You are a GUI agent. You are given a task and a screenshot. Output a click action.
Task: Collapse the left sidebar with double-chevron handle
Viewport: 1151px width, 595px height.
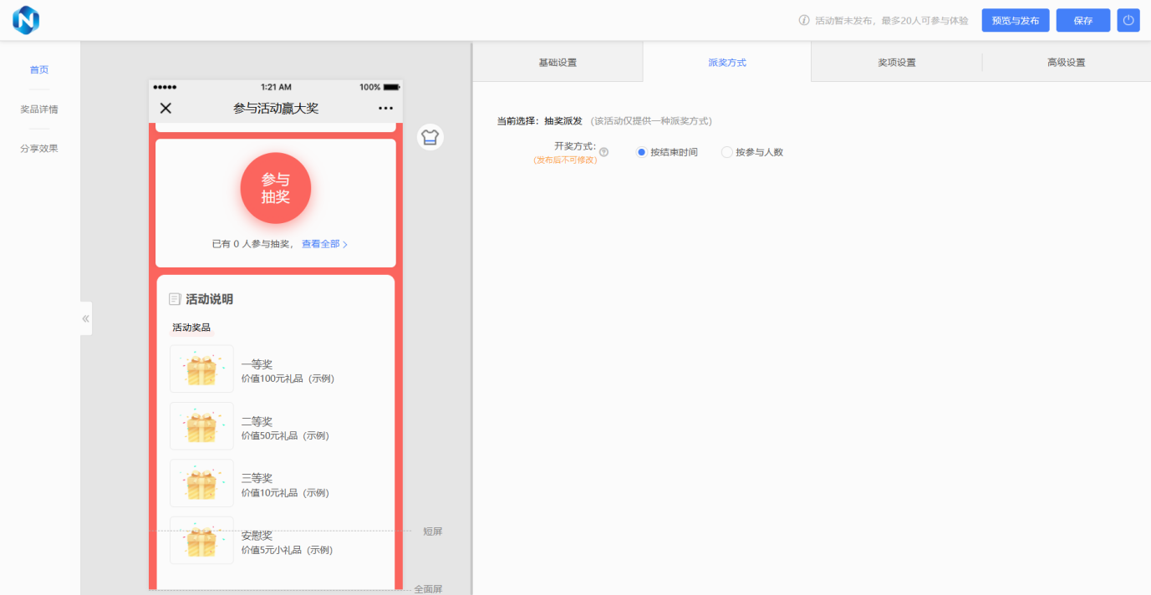[86, 318]
